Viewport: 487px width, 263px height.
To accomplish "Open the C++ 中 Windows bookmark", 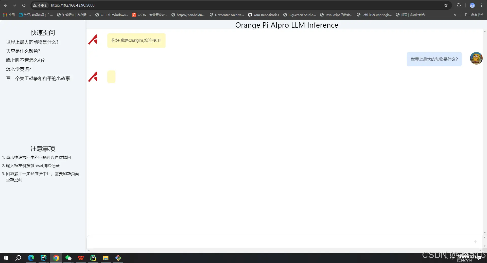I will coord(112,15).
